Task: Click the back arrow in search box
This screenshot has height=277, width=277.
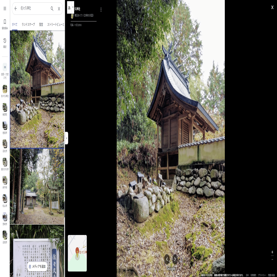Action: 16,8
